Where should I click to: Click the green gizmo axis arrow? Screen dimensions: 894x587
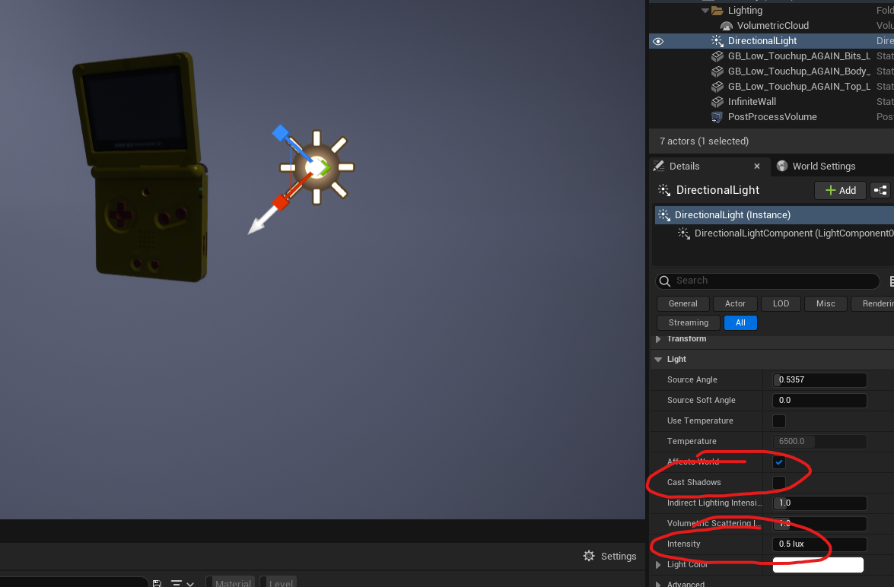325,167
